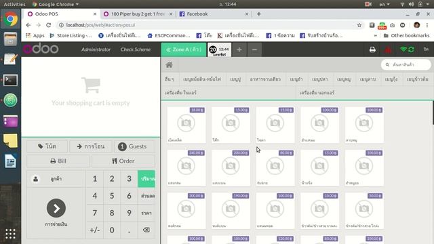Add the 190.00 ฿ product to cart
The height and width of the screenshot is (244, 434).
point(231,211)
